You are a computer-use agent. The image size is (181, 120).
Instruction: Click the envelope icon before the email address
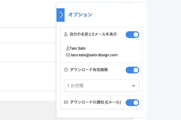68,55
